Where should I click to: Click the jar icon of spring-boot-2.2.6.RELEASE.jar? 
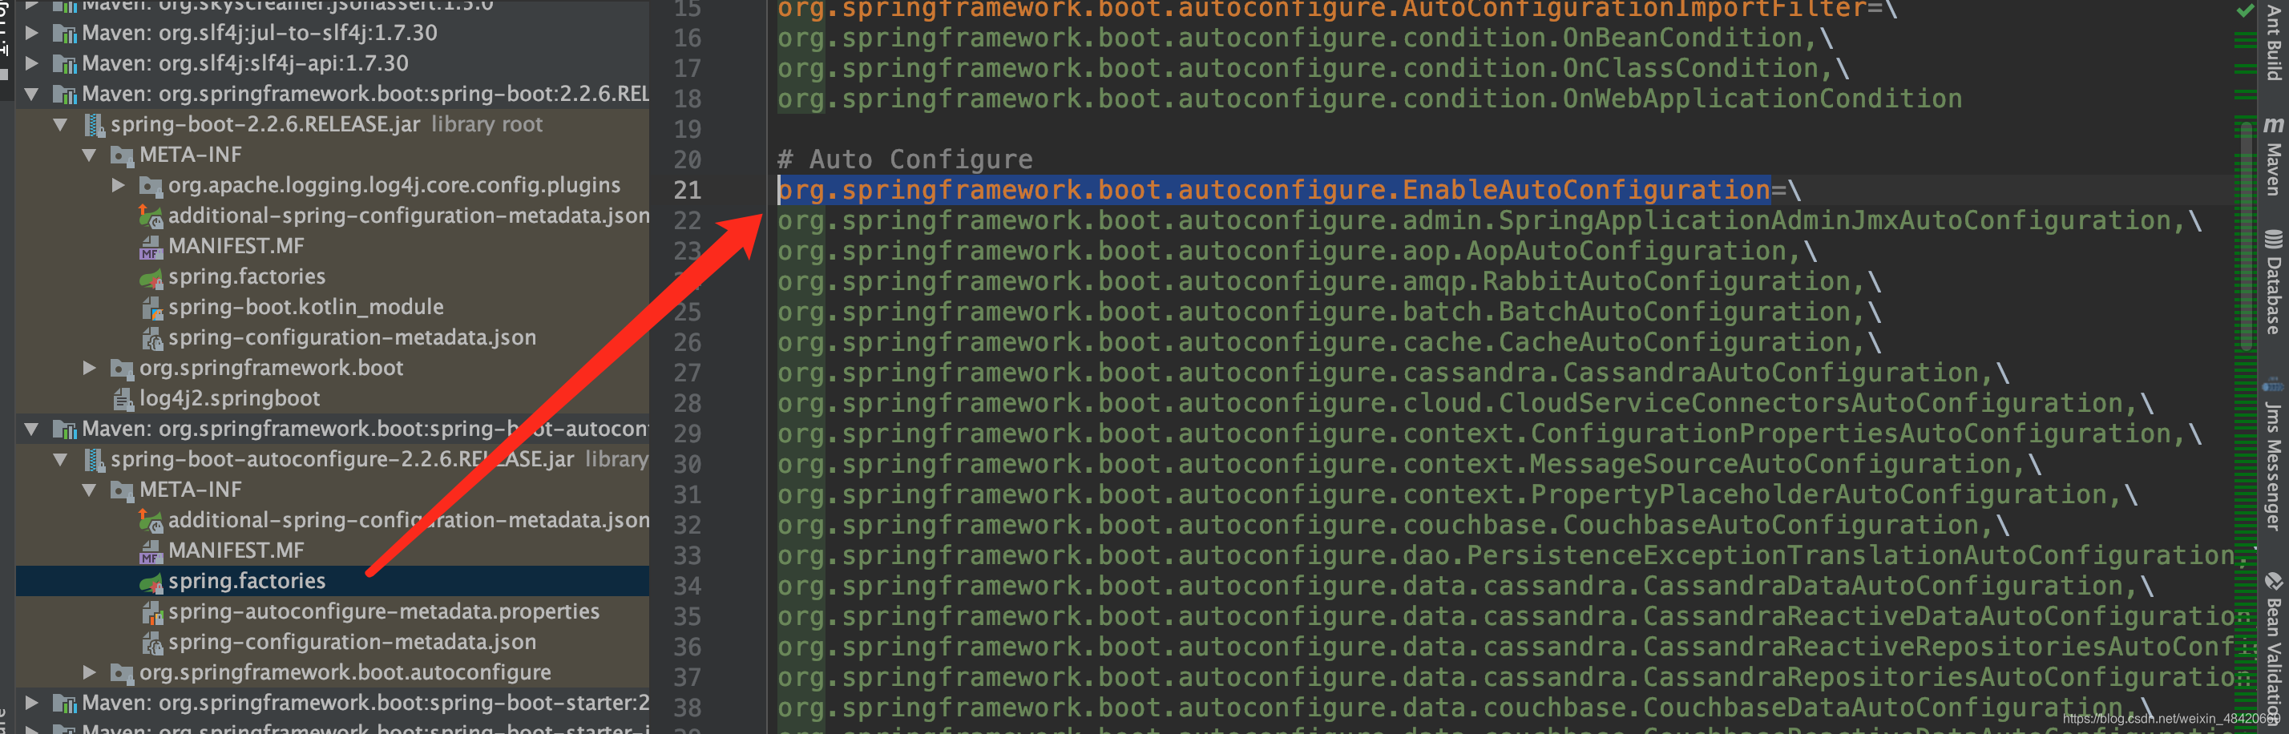pos(93,124)
